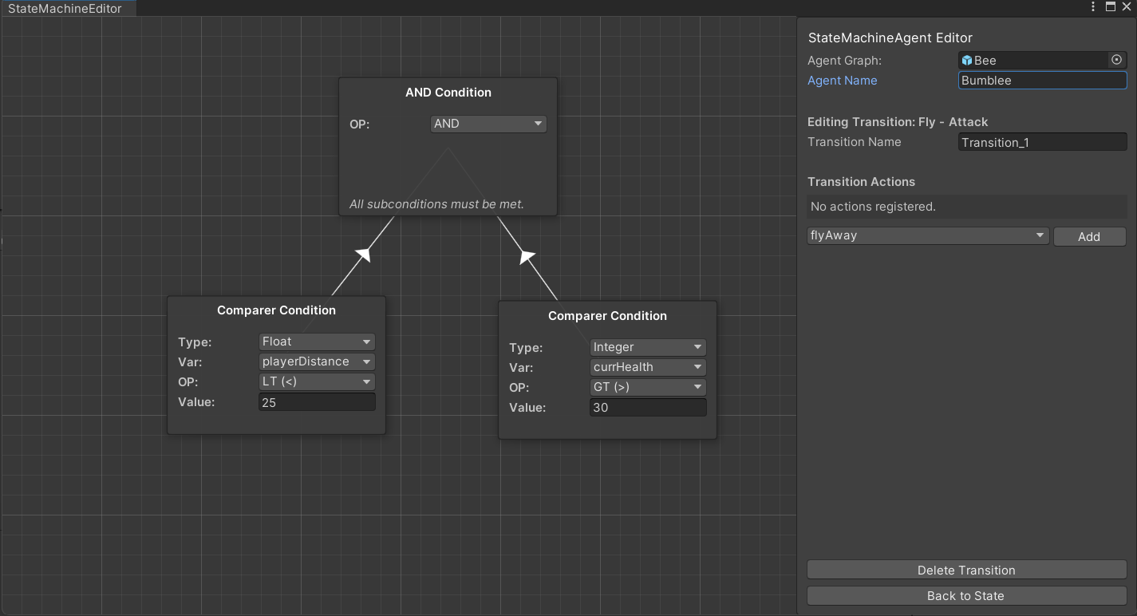Open OP dropdown showing GT (>)

tap(648, 387)
